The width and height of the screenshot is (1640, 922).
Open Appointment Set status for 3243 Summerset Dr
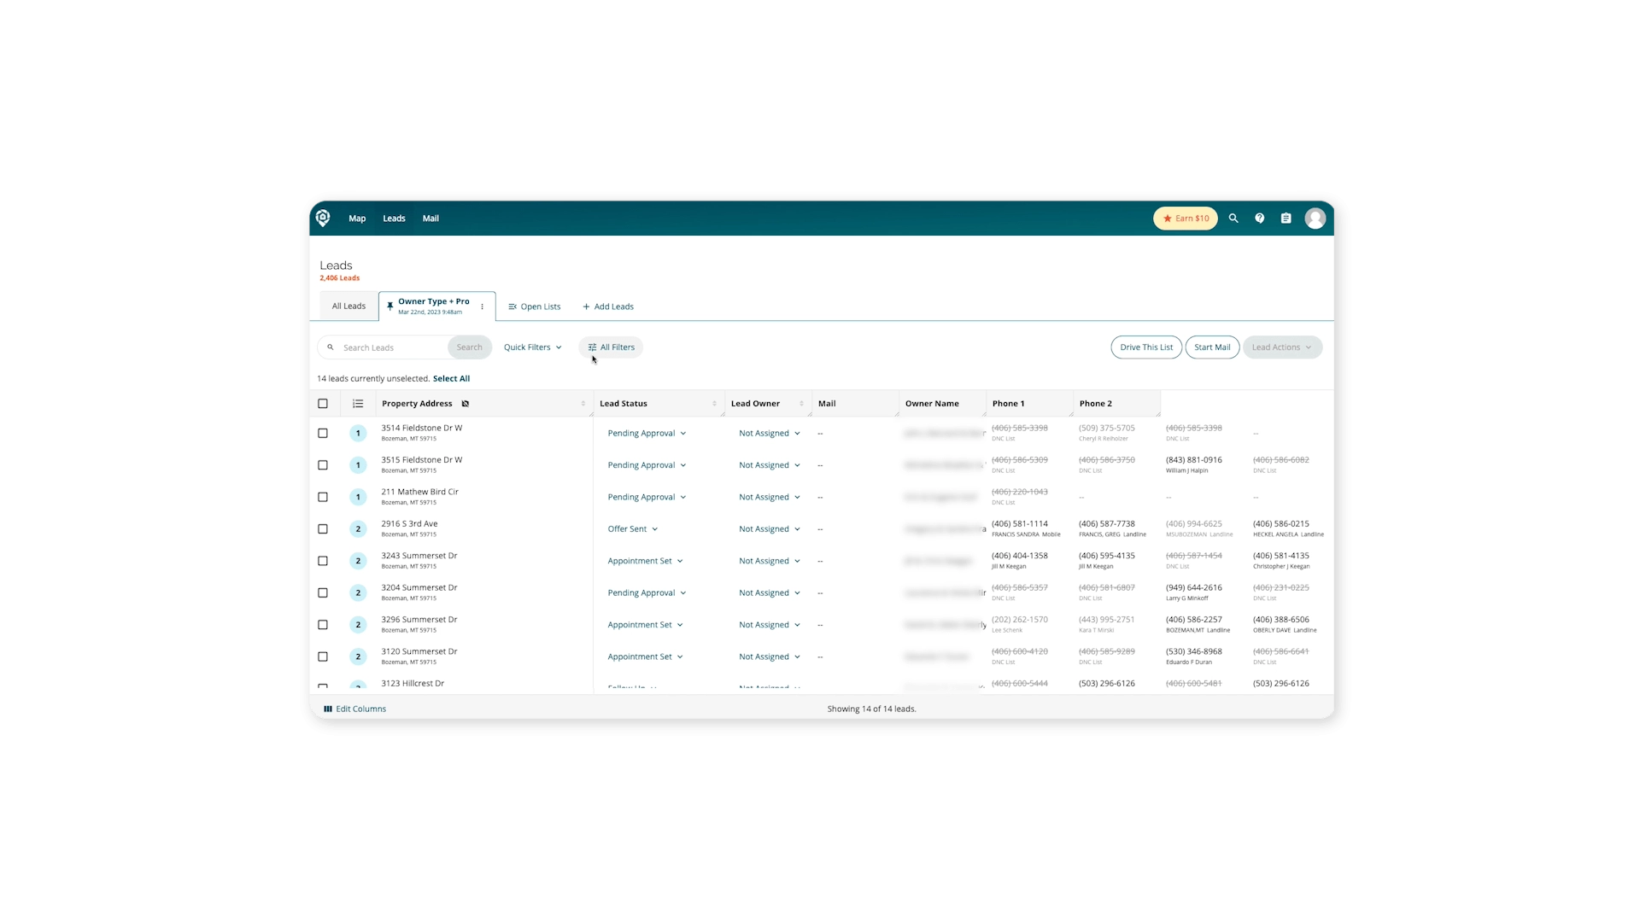pyautogui.click(x=645, y=561)
